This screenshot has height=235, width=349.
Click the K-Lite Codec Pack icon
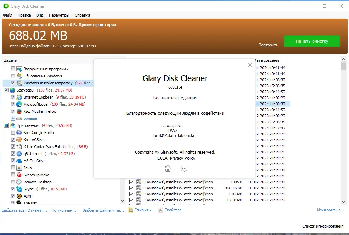pyautogui.click(x=19, y=147)
